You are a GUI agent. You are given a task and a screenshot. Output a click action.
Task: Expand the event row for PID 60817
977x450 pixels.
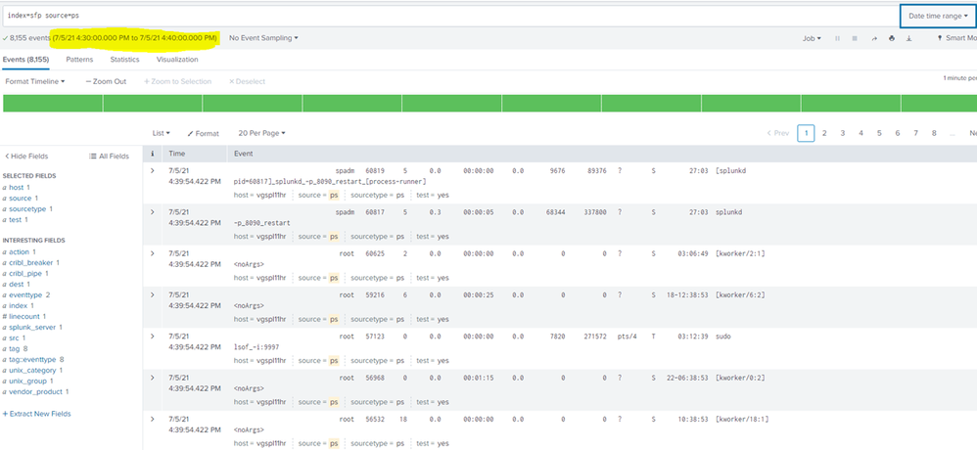[x=152, y=212]
